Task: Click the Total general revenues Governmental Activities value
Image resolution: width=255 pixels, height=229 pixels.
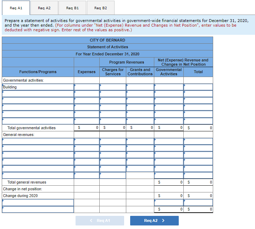Action: [x=169, y=182]
